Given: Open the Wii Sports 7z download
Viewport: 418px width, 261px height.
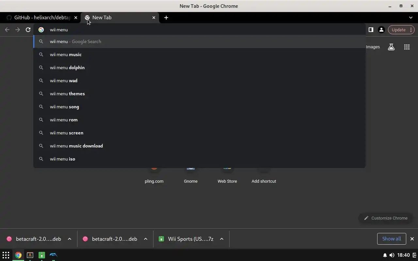Looking at the screenshot, I should [x=186, y=239].
